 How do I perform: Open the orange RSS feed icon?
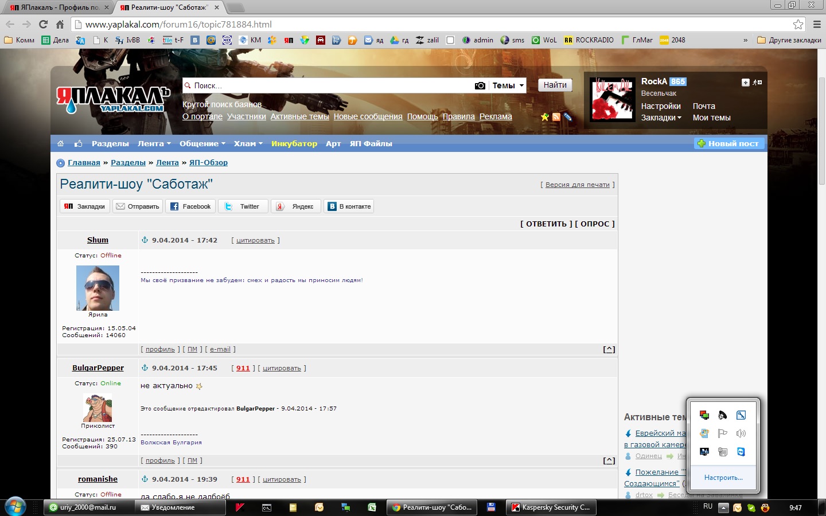pos(556,116)
